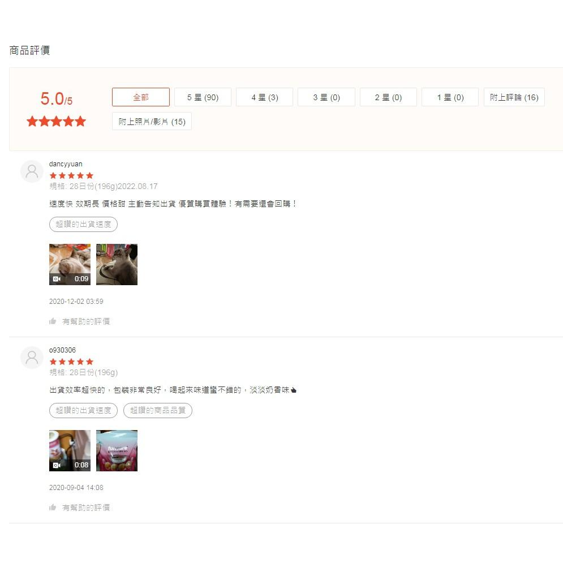This screenshot has width=563, height=563.
Task: Click the fifth star in o930306's rating
Action: click(x=91, y=361)
